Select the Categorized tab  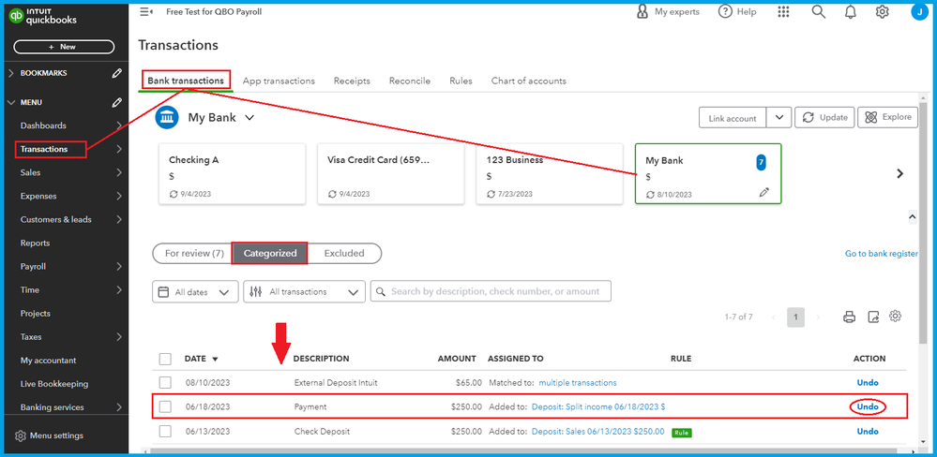270,253
